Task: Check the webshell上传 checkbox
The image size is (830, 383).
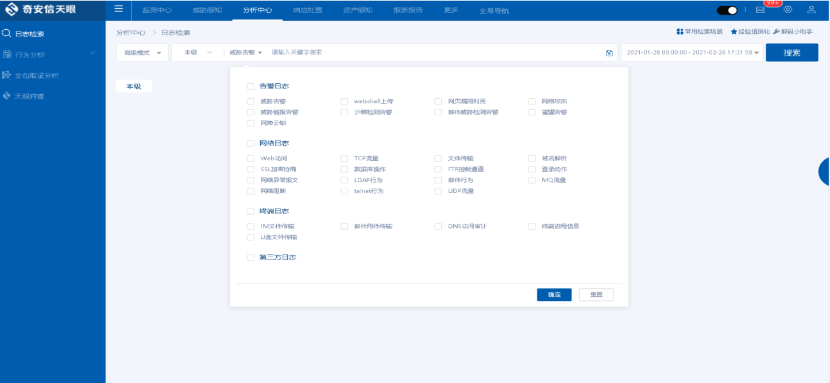Action: (x=345, y=102)
